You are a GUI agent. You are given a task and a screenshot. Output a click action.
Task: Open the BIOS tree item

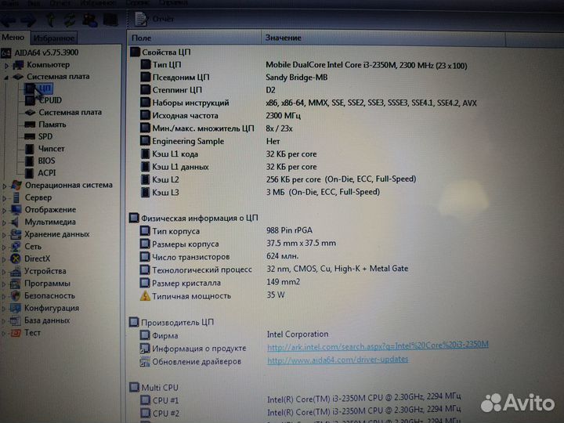(x=46, y=161)
